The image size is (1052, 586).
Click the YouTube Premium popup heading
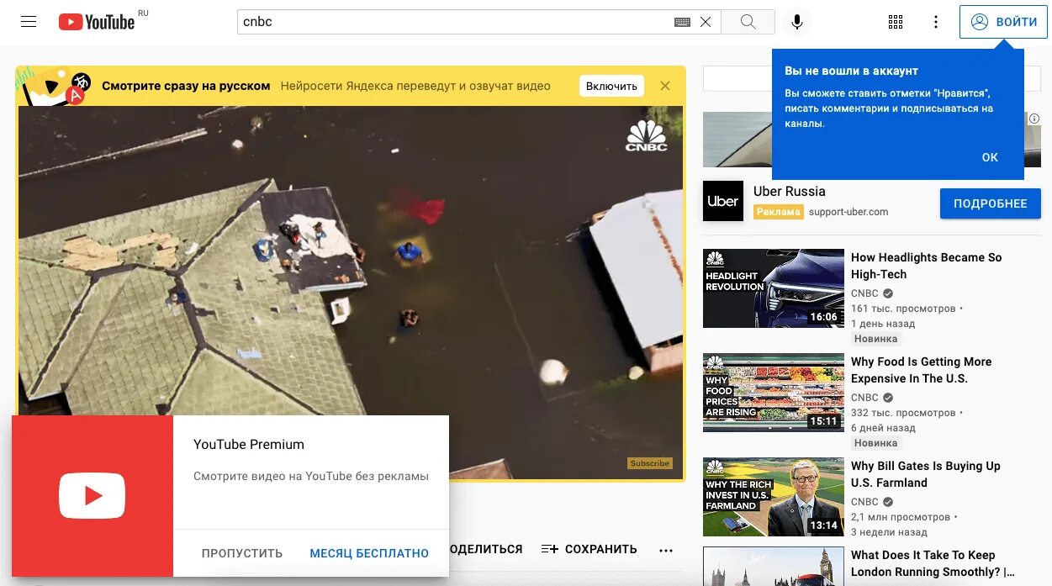pos(249,444)
